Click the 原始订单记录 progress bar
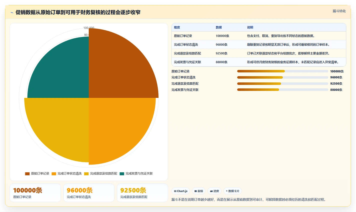 tap(283, 71)
